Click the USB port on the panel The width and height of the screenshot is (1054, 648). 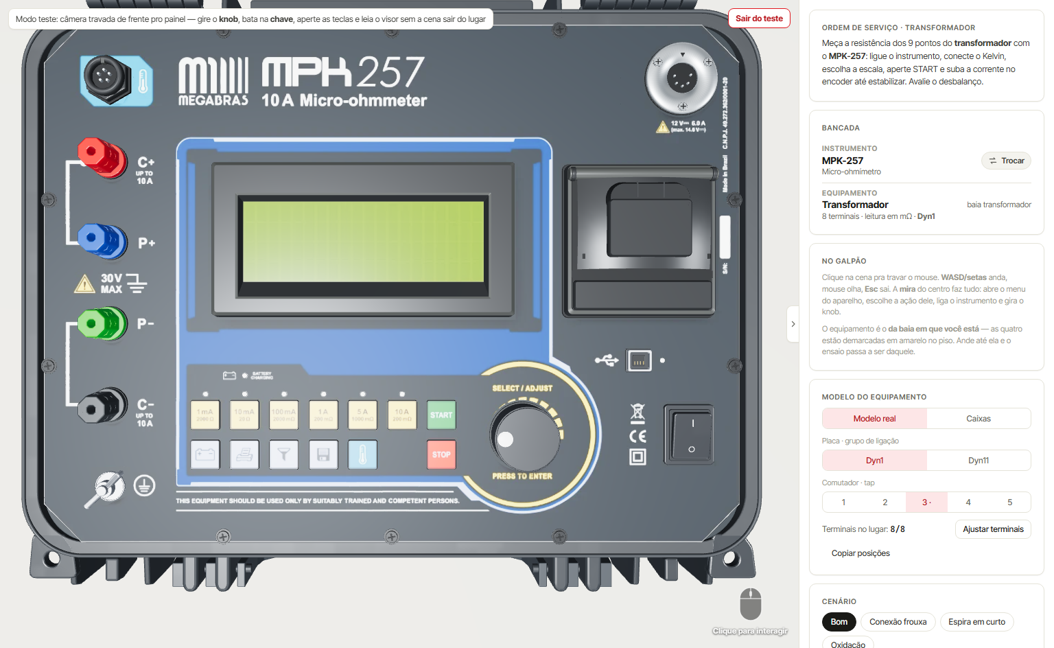tap(639, 360)
